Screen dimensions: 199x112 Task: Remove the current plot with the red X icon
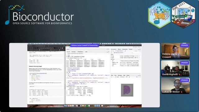point(127,77)
